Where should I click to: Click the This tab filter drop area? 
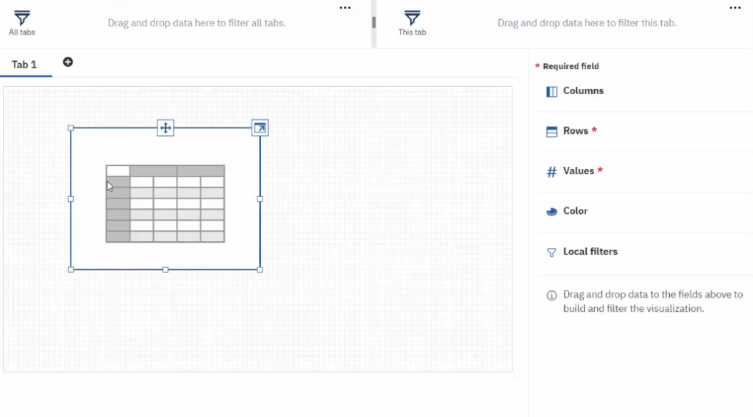(587, 23)
